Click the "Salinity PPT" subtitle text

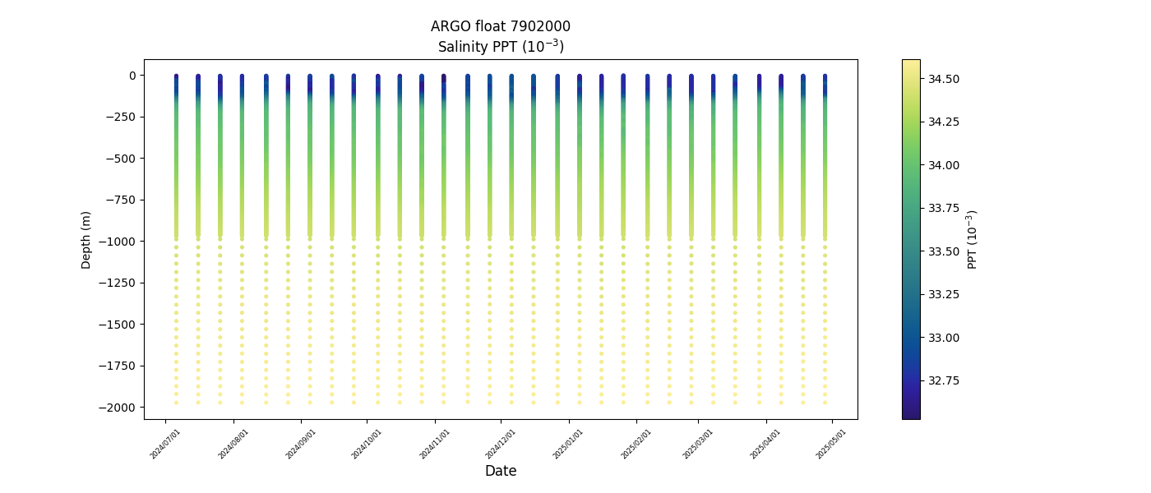(x=500, y=47)
